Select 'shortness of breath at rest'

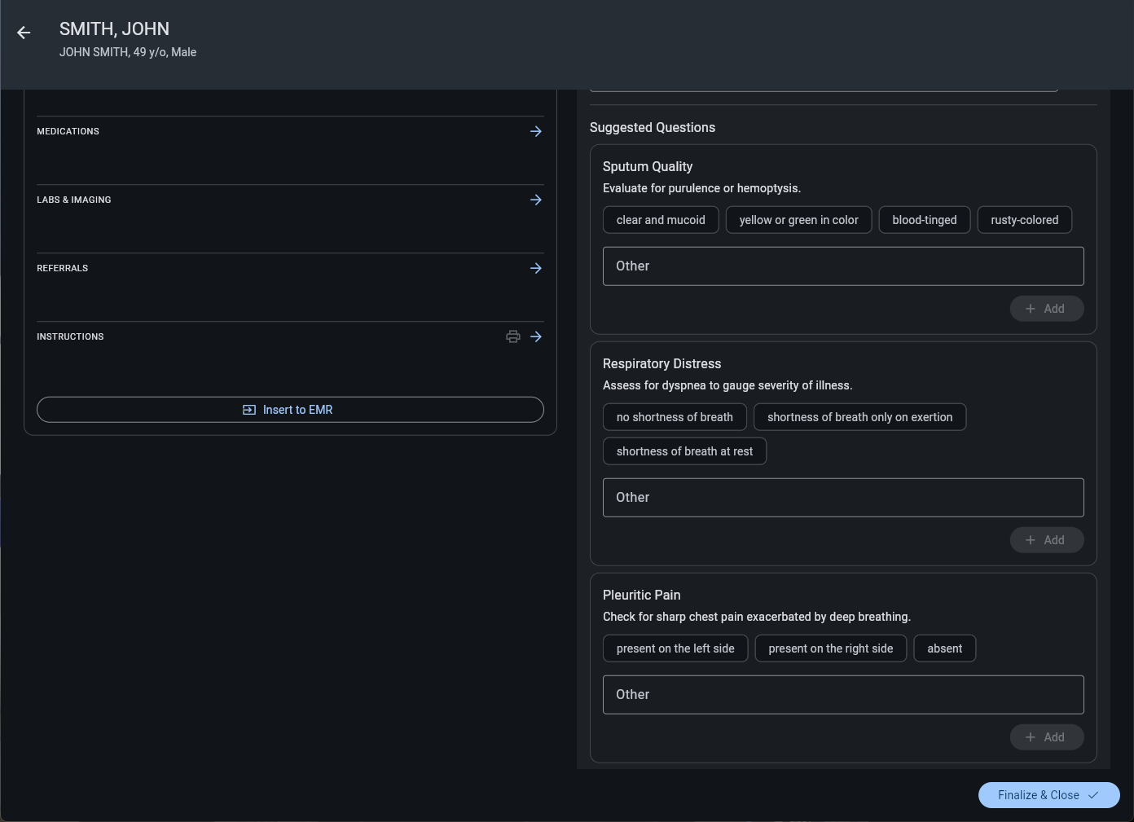point(684,451)
